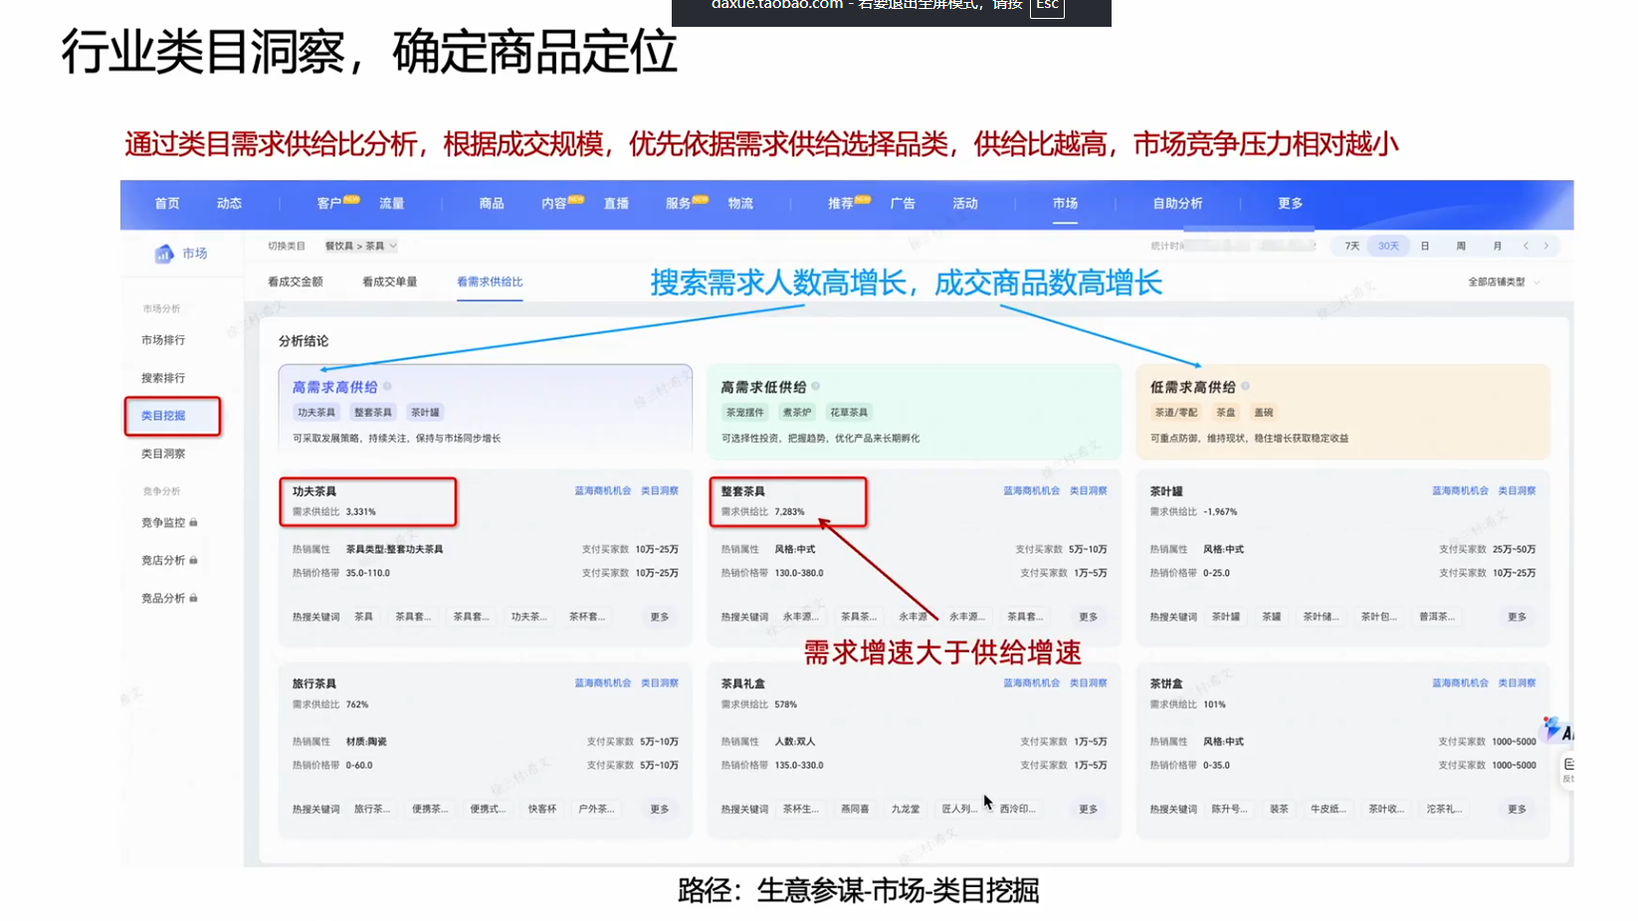
Task: Open 市场 in top navigation
Action: tap(1065, 203)
